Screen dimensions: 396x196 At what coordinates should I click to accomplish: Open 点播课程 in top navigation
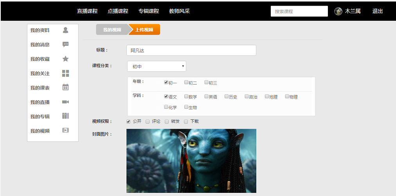pos(118,11)
